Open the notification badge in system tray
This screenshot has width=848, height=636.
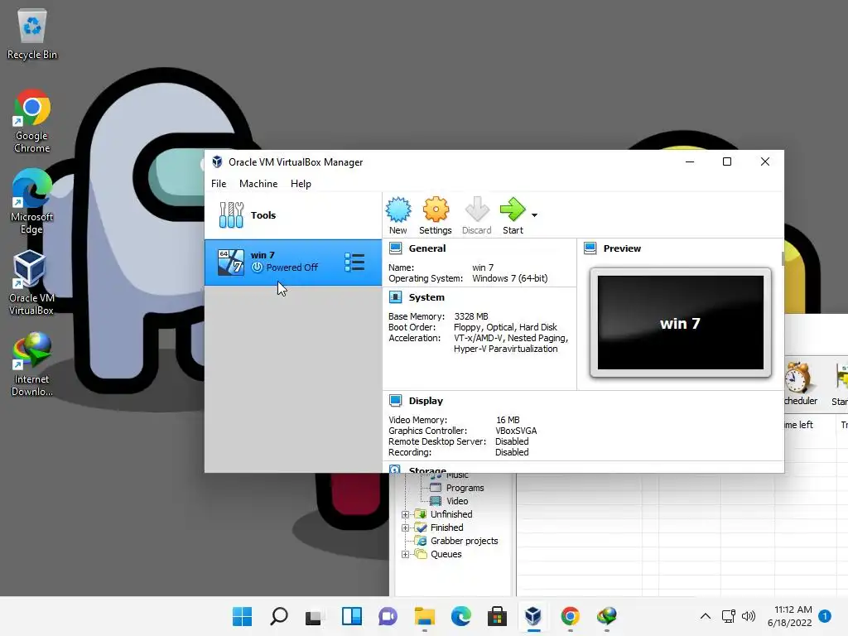[x=825, y=616]
